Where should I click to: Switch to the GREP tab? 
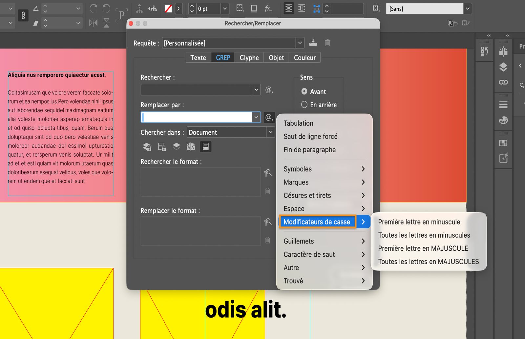[223, 57]
